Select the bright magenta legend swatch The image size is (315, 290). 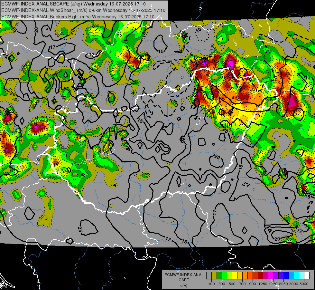coord(271,276)
